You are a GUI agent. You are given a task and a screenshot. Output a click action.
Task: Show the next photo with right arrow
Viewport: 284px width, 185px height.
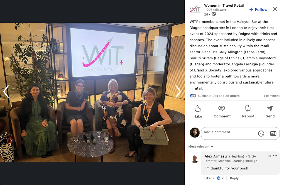coord(178,92)
